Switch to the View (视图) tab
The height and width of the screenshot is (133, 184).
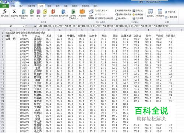click(66, 6)
